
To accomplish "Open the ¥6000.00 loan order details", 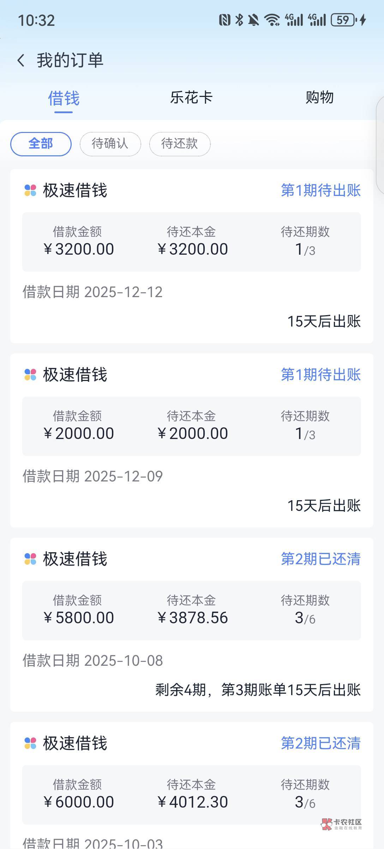I will click(192, 796).
